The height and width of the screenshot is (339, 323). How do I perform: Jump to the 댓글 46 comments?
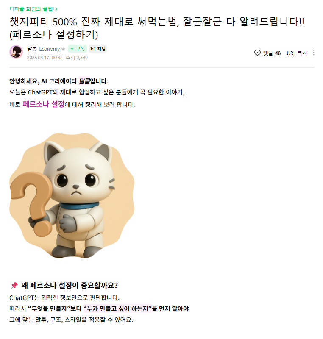(x=267, y=53)
